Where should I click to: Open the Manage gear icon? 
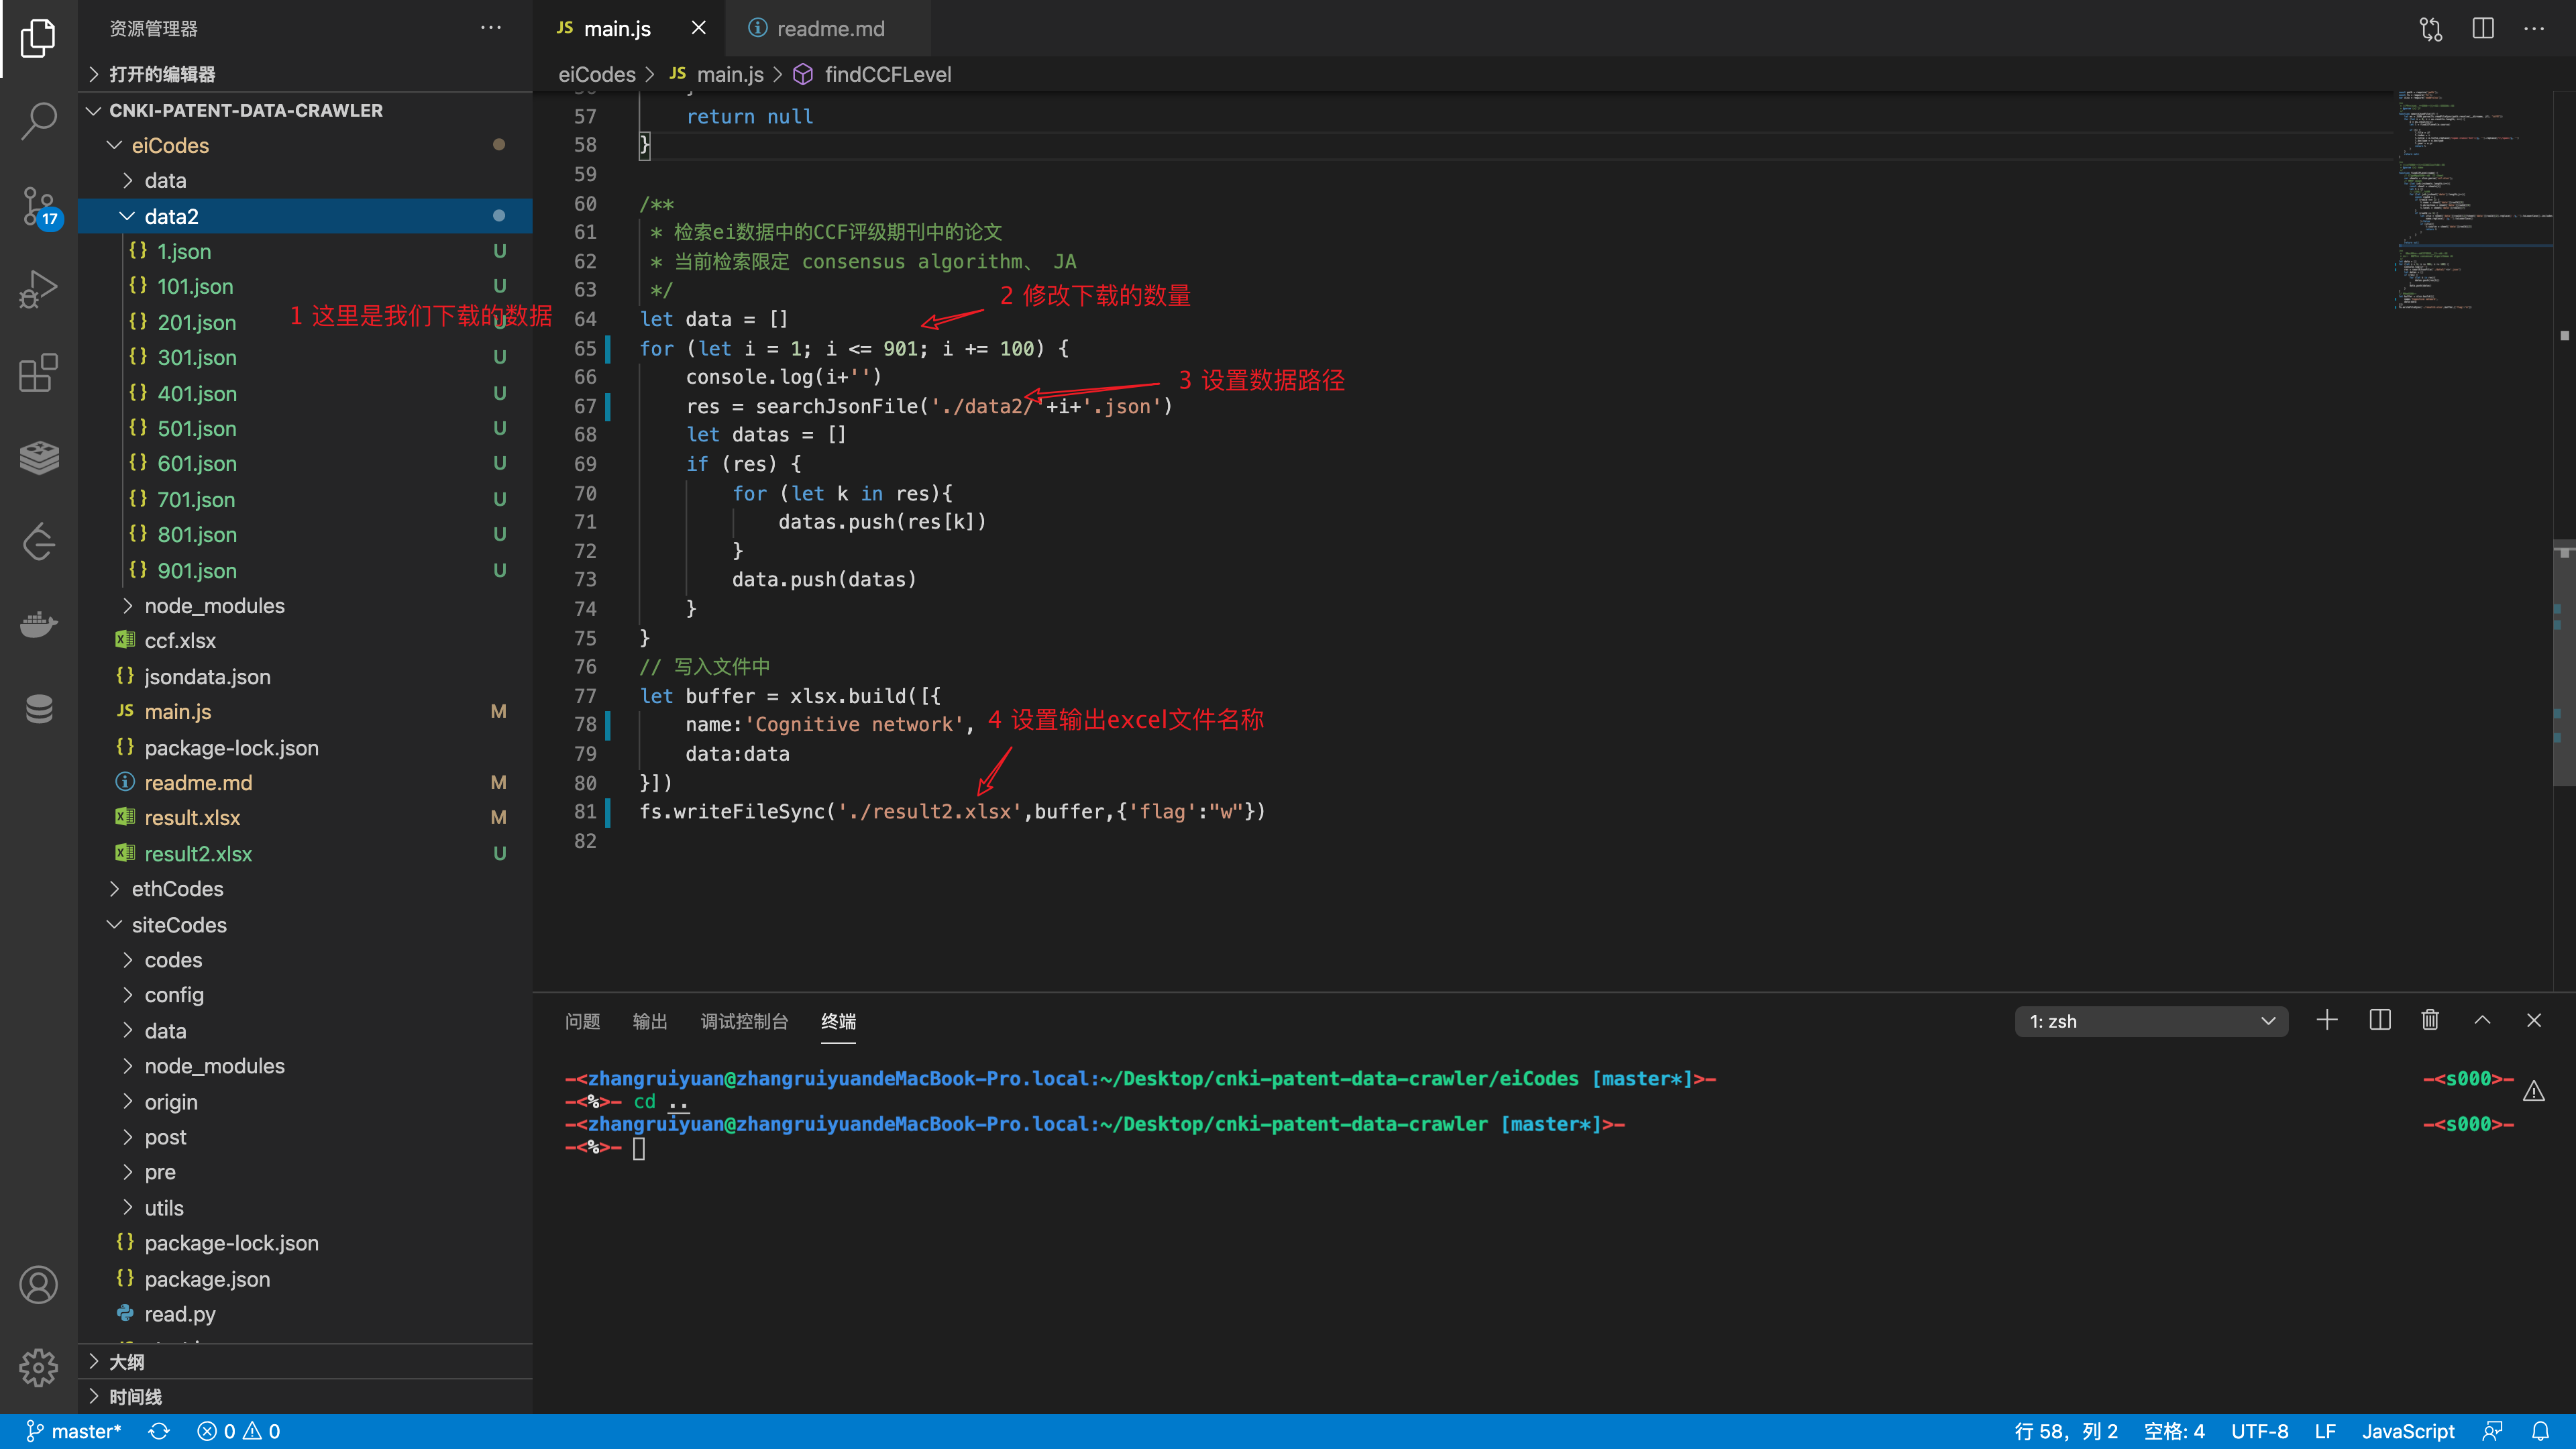pos(38,1366)
